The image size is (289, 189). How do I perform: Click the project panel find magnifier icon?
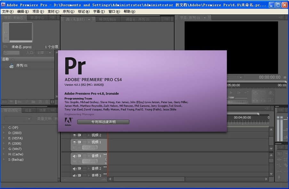tap(27, 102)
